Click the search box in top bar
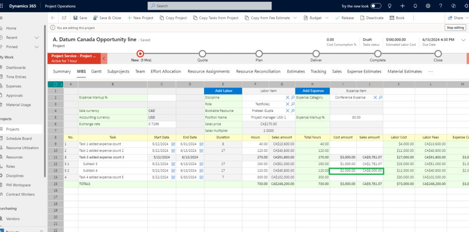Screen dimensions: 469x232 (209, 6)
